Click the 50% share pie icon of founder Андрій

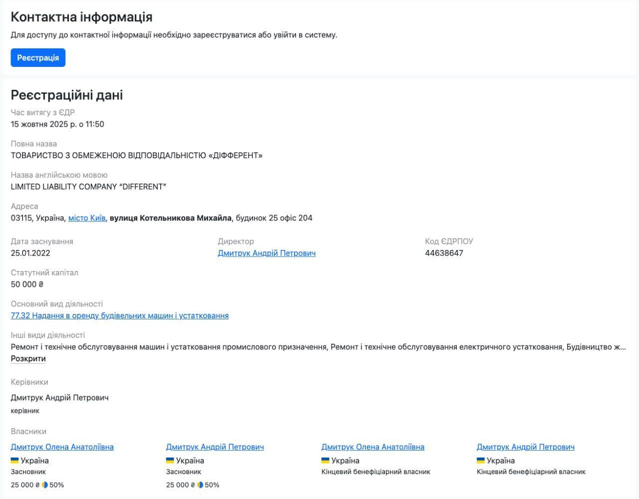point(200,485)
